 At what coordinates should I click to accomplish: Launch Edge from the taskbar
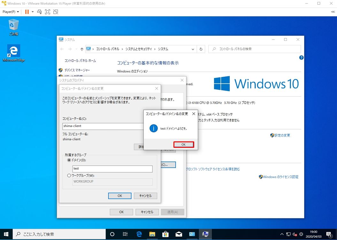click(x=139, y=234)
